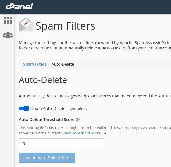Select the Auto-Delete breadcrumb item
The image size is (171, 167).
tap(63, 64)
